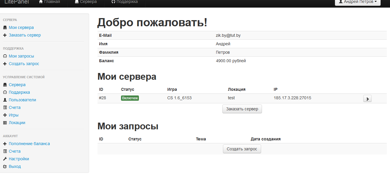
Task: Click the plus icon beside Заказать сервер
Action: point(5,35)
